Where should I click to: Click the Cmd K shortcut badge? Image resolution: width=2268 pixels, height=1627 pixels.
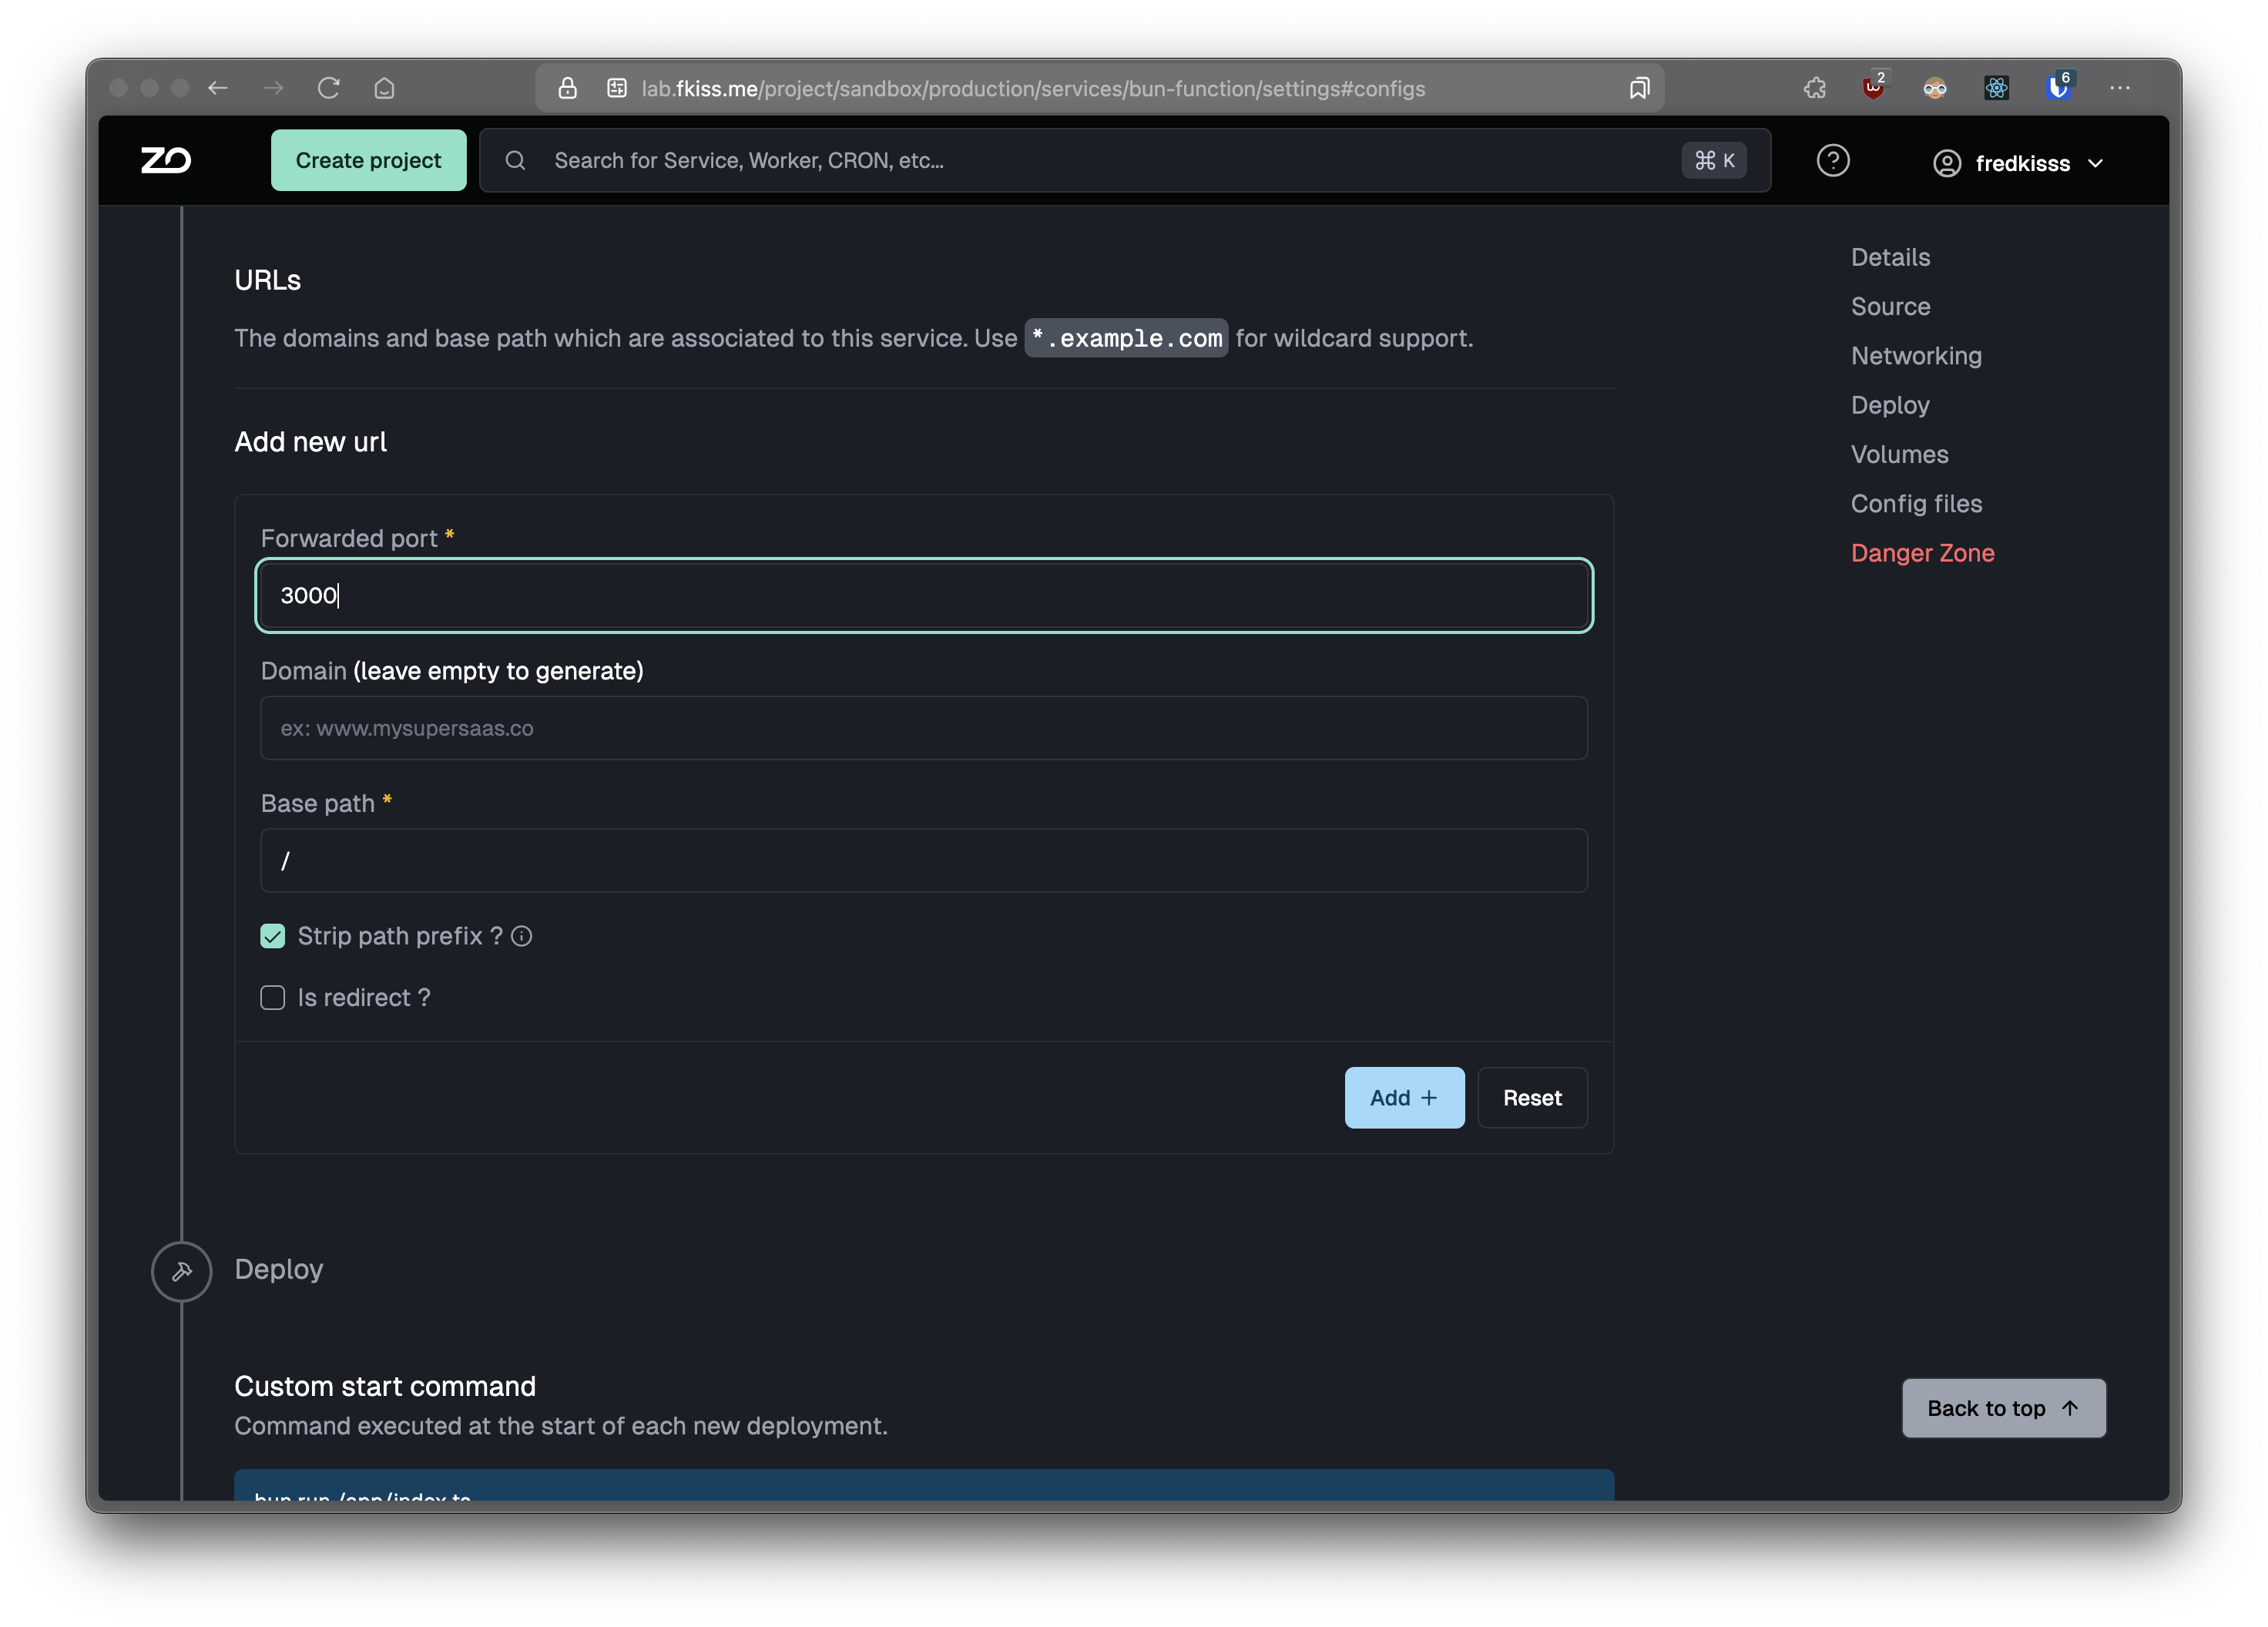coord(1714,160)
